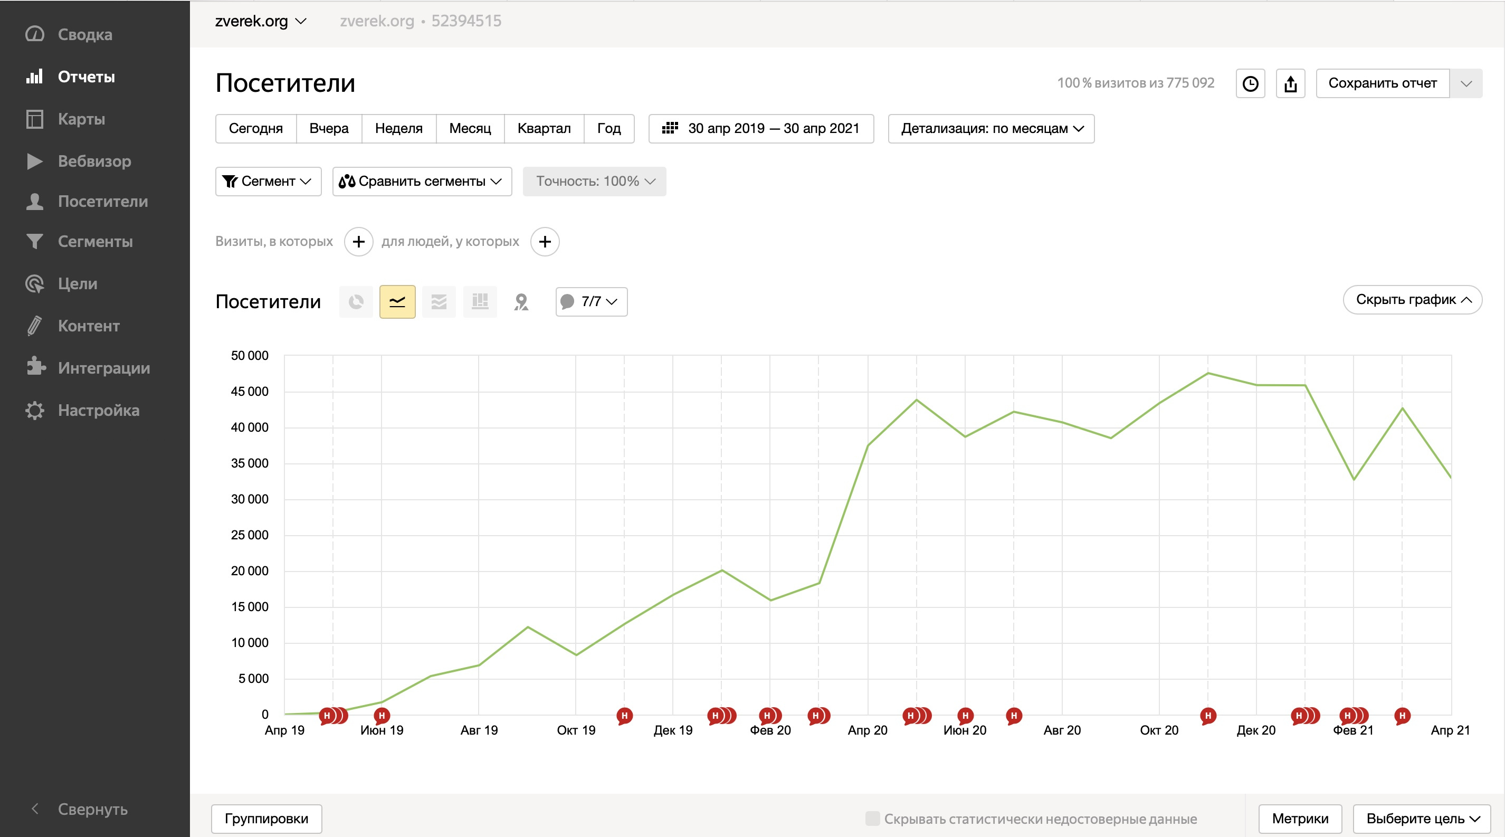
Task: Add a people condition plus button
Action: [545, 241]
